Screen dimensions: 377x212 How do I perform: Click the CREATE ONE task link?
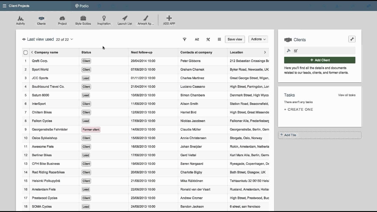(298, 109)
